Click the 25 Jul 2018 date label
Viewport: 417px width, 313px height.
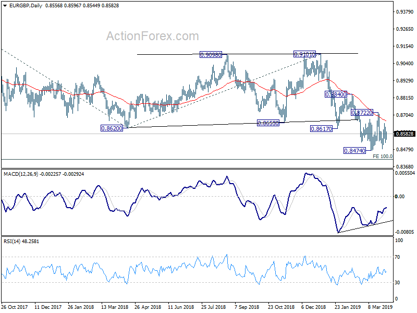click(x=214, y=307)
